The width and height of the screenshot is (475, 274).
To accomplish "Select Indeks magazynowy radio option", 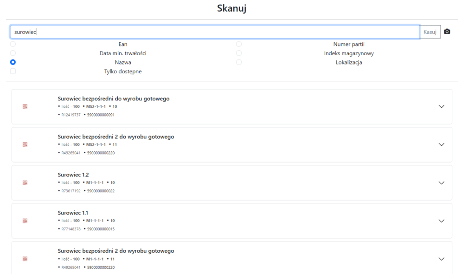I will (239, 53).
